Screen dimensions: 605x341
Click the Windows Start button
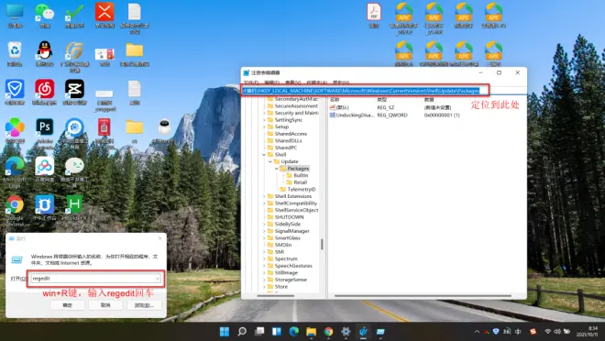(x=225, y=331)
